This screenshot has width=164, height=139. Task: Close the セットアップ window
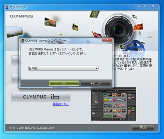[x=153, y=6]
